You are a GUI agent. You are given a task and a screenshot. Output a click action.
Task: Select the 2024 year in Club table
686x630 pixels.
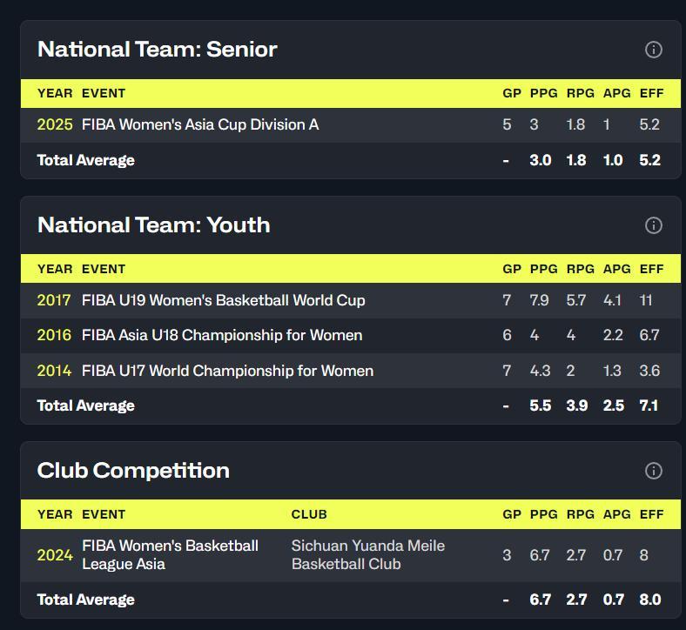click(55, 555)
